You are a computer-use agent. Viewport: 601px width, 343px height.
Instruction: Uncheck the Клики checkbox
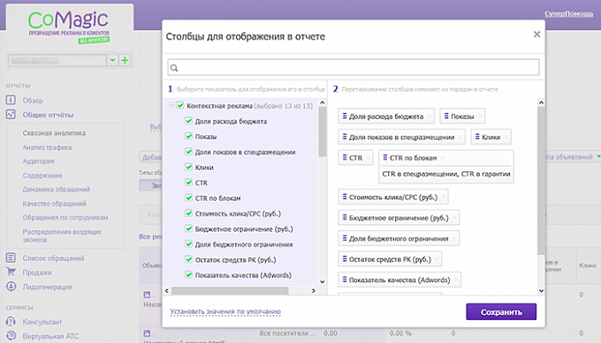coord(188,167)
